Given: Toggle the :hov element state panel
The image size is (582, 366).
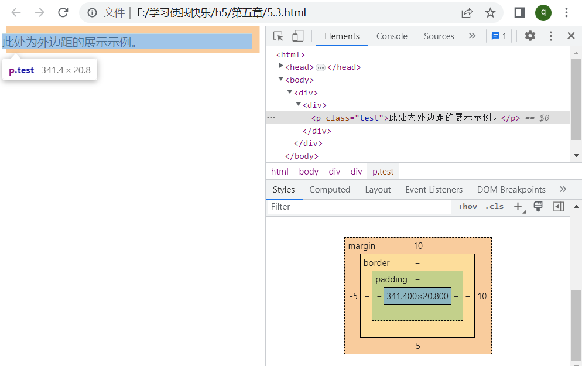Looking at the screenshot, I should (x=467, y=207).
